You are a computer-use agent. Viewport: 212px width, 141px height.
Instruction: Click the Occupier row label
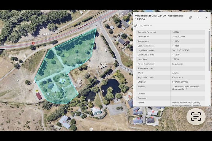(142, 98)
